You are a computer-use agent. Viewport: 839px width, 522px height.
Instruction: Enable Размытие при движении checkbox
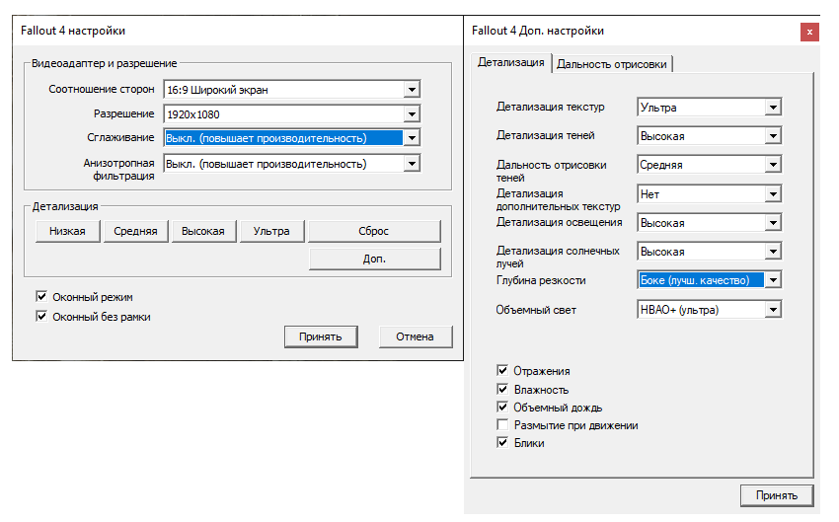(503, 425)
